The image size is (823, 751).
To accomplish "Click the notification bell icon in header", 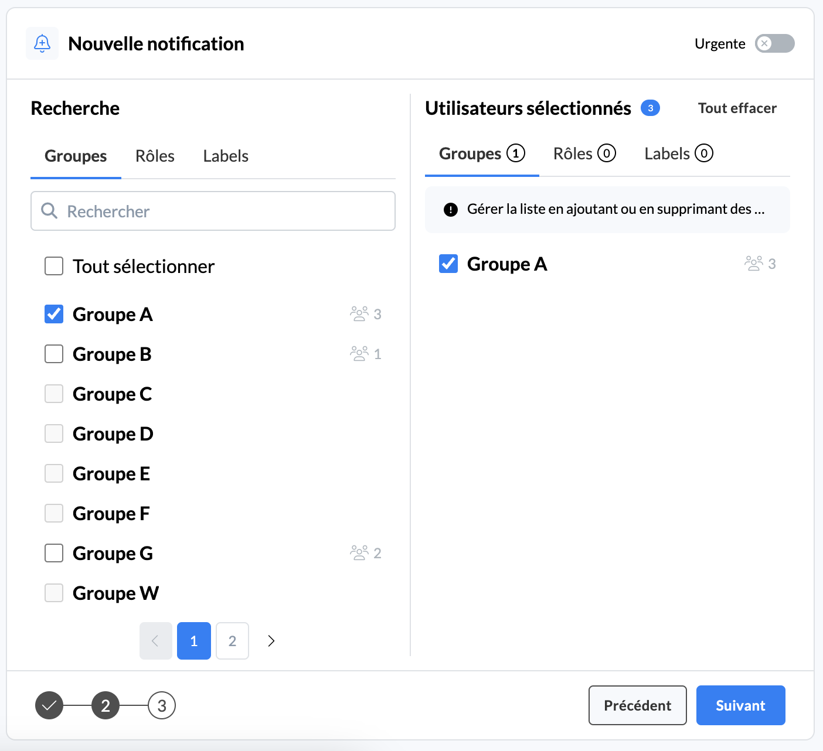I will [42, 43].
